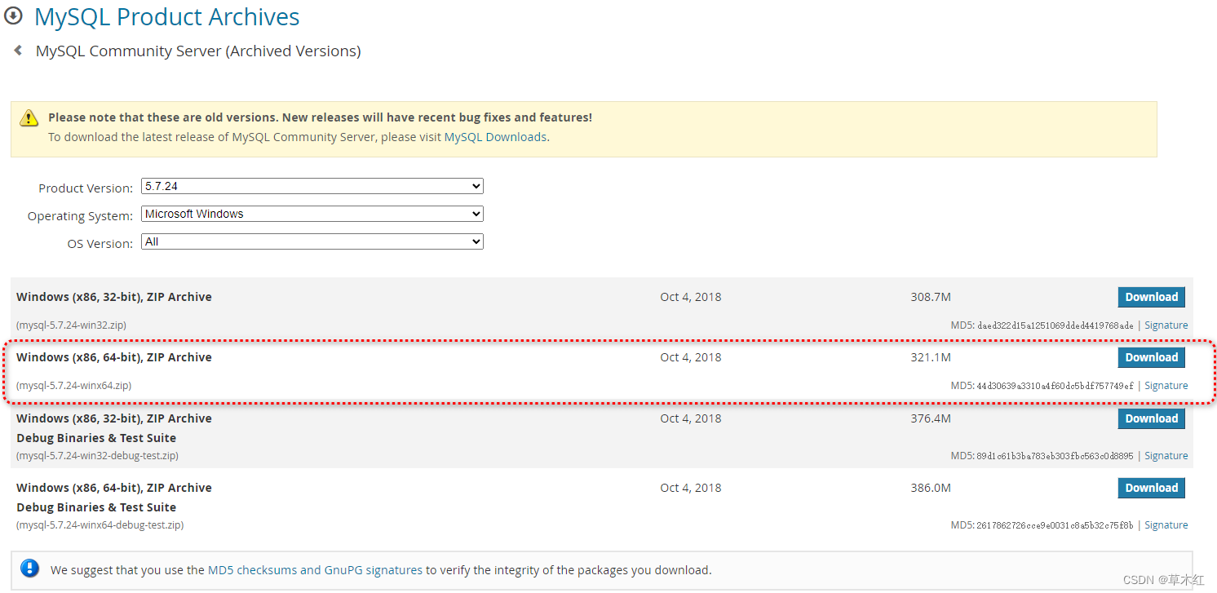Click the 376.4M file size
The width and height of the screenshot is (1217, 593).
[931, 418]
